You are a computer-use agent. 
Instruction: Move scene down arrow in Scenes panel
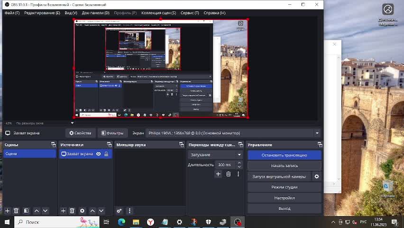tap(46, 211)
